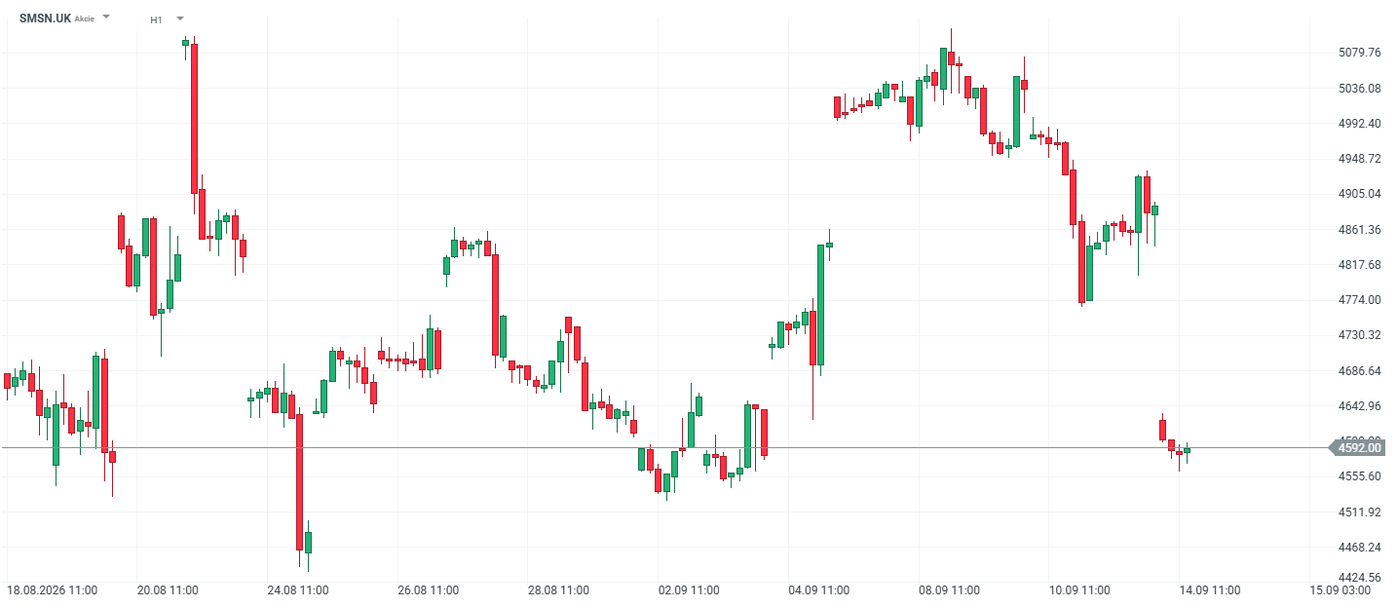
Task: Open the SMSN.UK symbol dropdown arrow
Action: [x=106, y=18]
